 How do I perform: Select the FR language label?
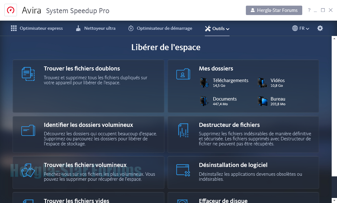click(x=302, y=28)
